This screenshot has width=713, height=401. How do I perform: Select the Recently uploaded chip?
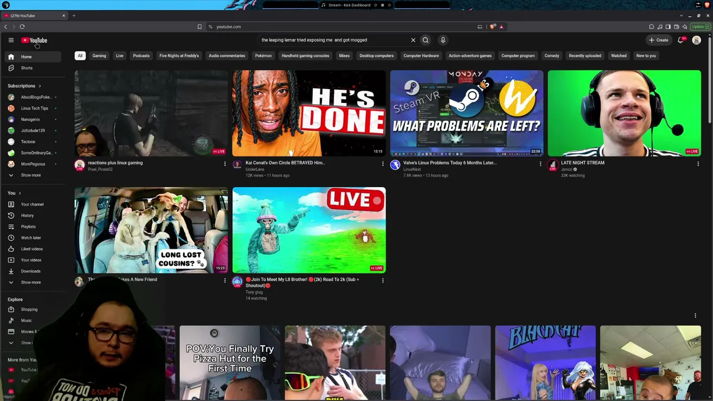pyautogui.click(x=585, y=56)
